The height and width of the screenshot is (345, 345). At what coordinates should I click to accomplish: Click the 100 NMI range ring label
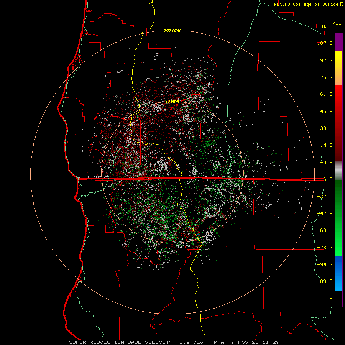click(x=172, y=30)
